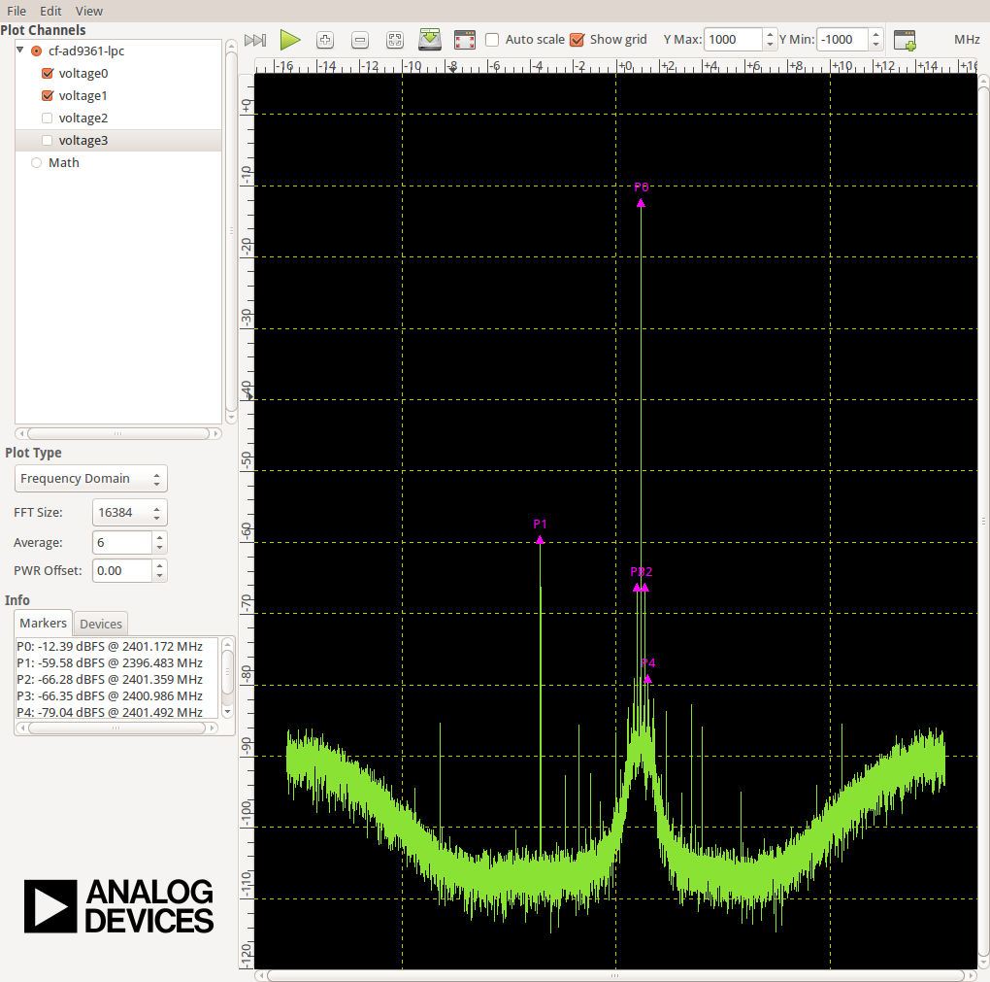The width and height of the screenshot is (990, 982).
Task: Enable the voltage3 channel checkbox
Action: tap(48, 140)
